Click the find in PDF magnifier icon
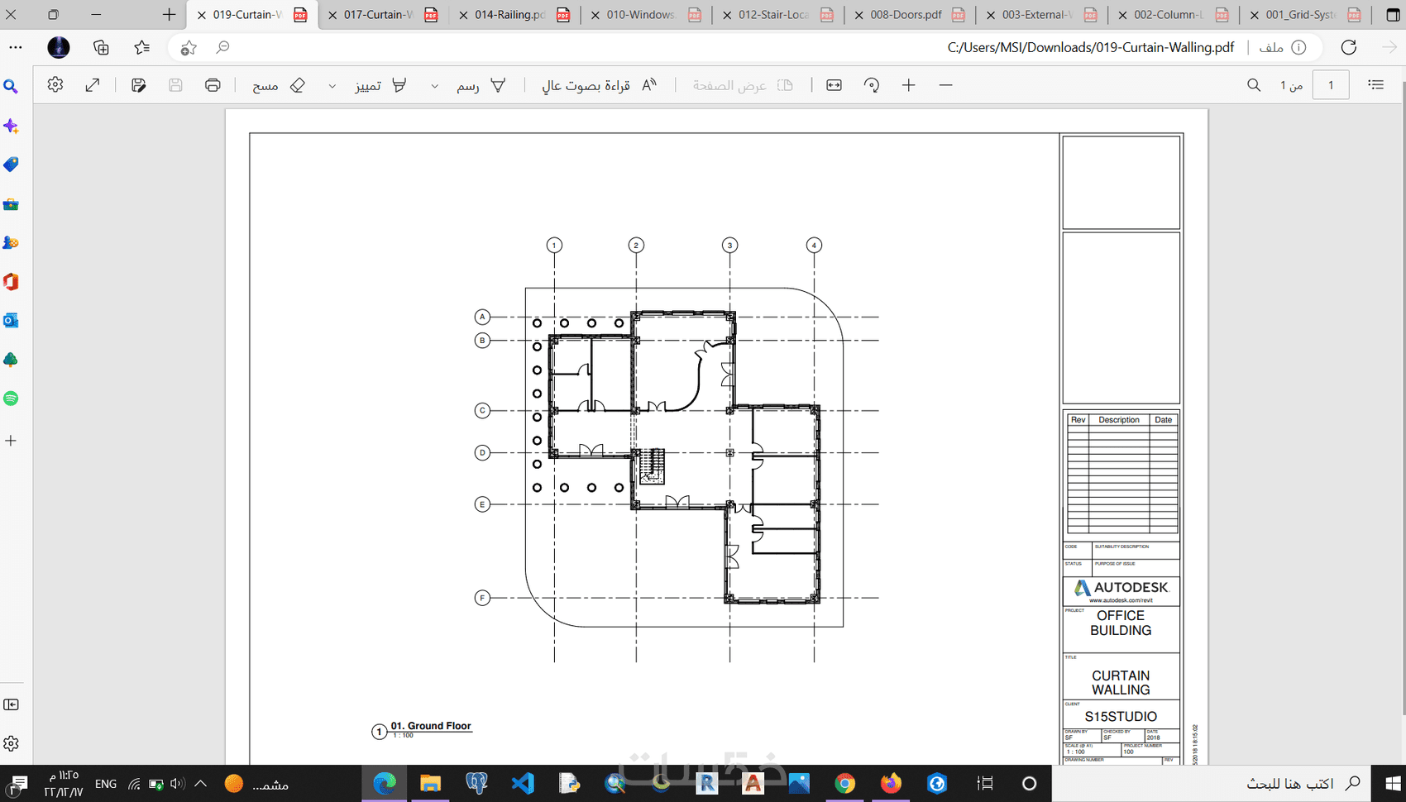Viewport: 1406px width, 802px height. 1254,85
